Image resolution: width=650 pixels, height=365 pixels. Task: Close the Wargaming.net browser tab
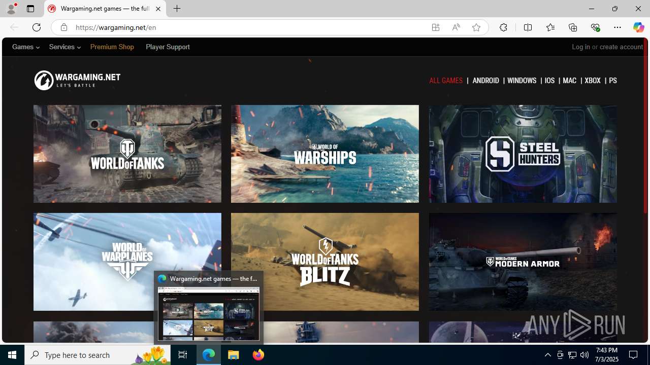[x=158, y=9]
